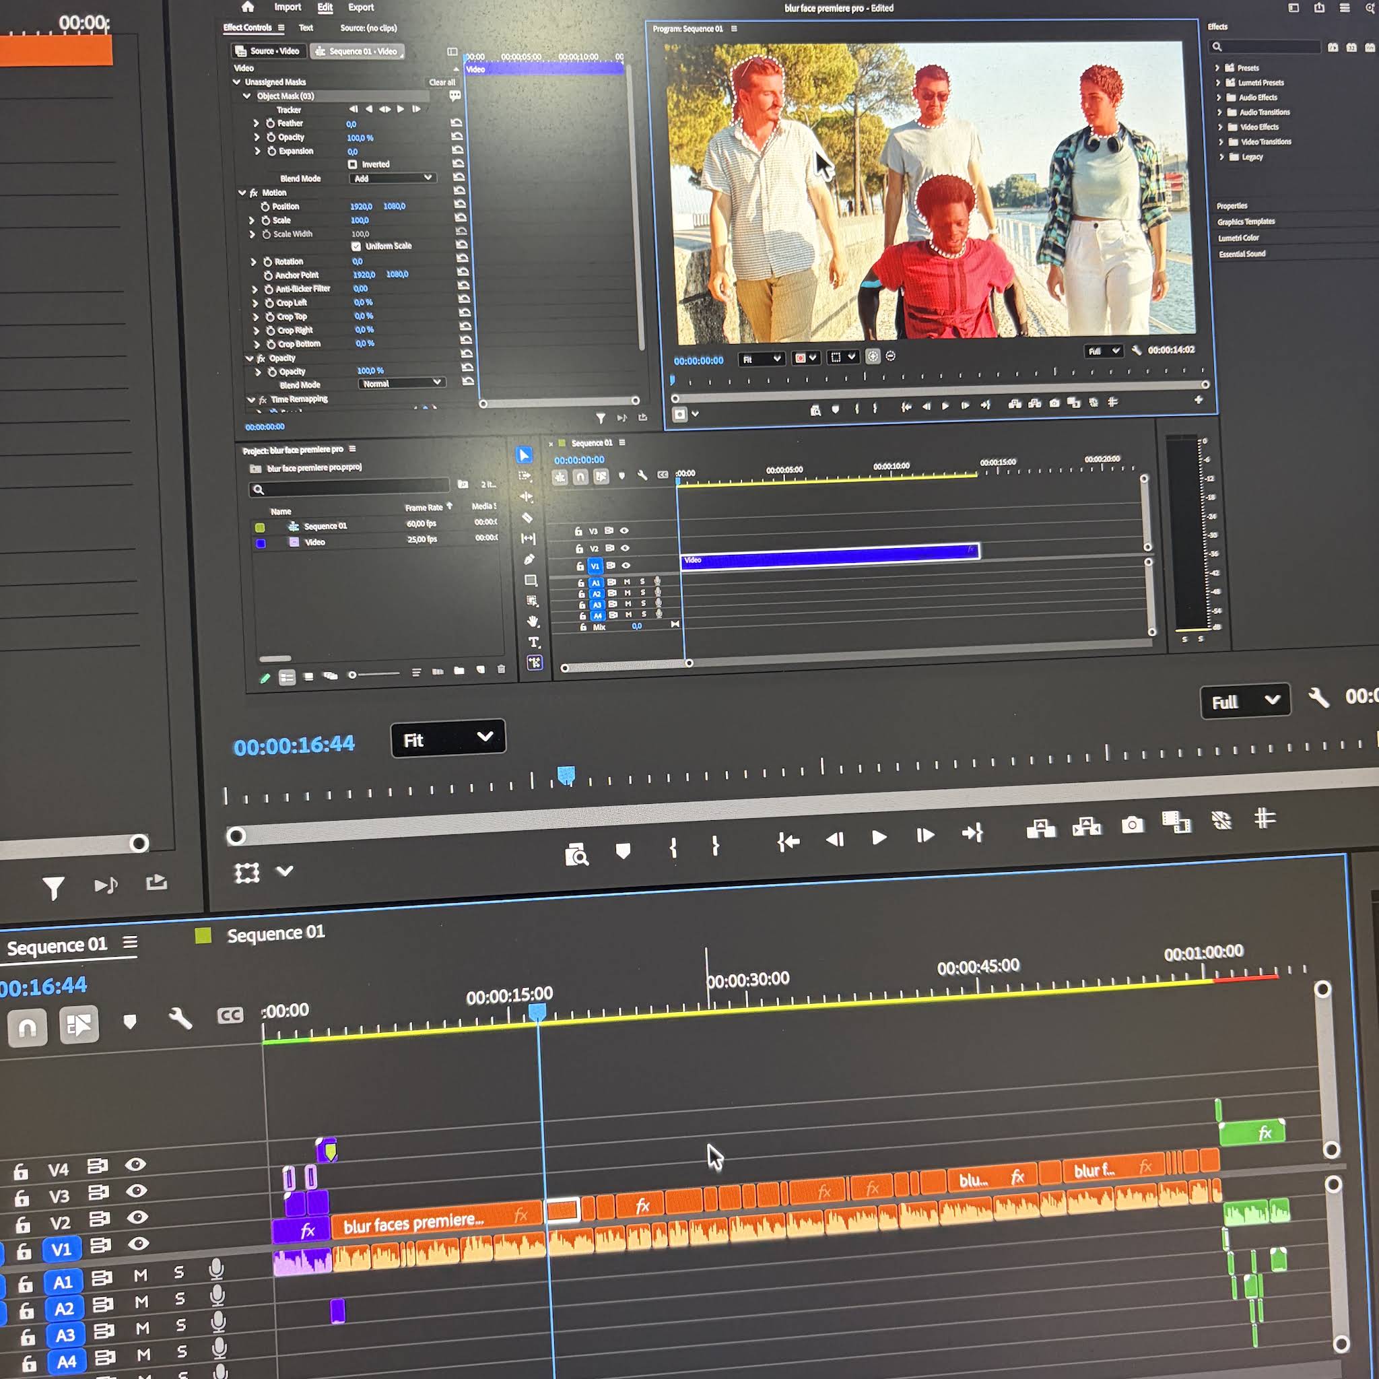Select the Type tool in tools panel
Screen dimensions: 1379x1379
click(533, 642)
